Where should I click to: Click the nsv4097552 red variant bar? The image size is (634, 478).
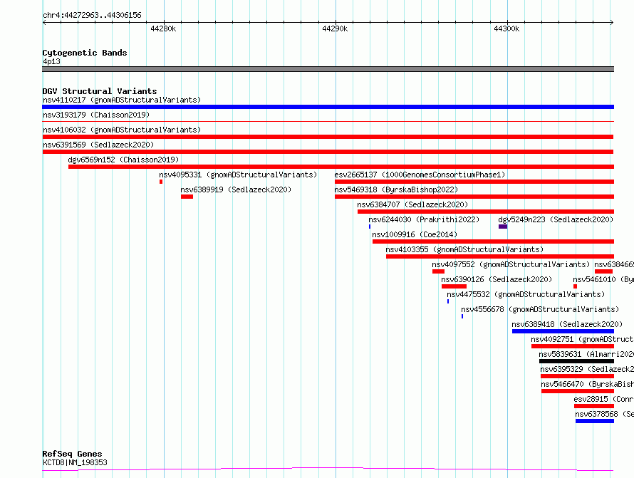coord(438,271)
